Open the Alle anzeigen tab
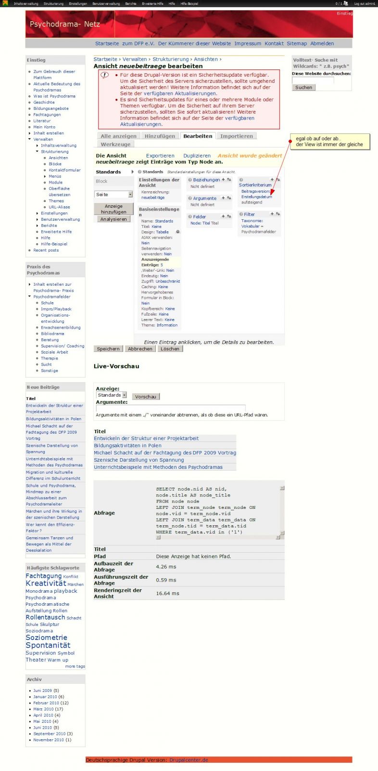The height and width of the screenshot is (771, 378). coord(118,136)
